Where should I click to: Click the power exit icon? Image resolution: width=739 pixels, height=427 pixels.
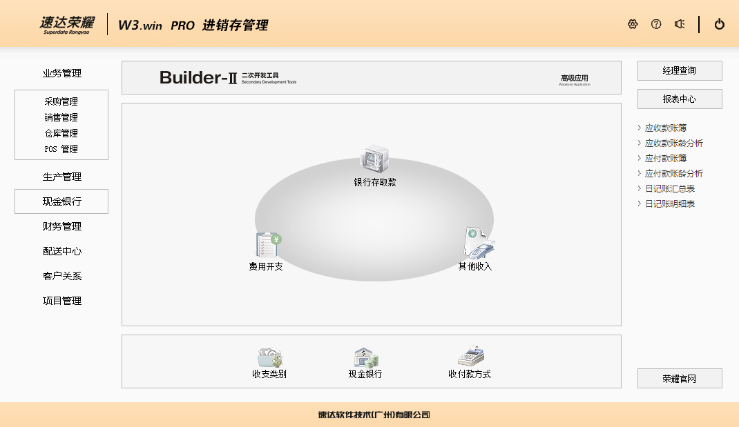(x=720, y=24)
